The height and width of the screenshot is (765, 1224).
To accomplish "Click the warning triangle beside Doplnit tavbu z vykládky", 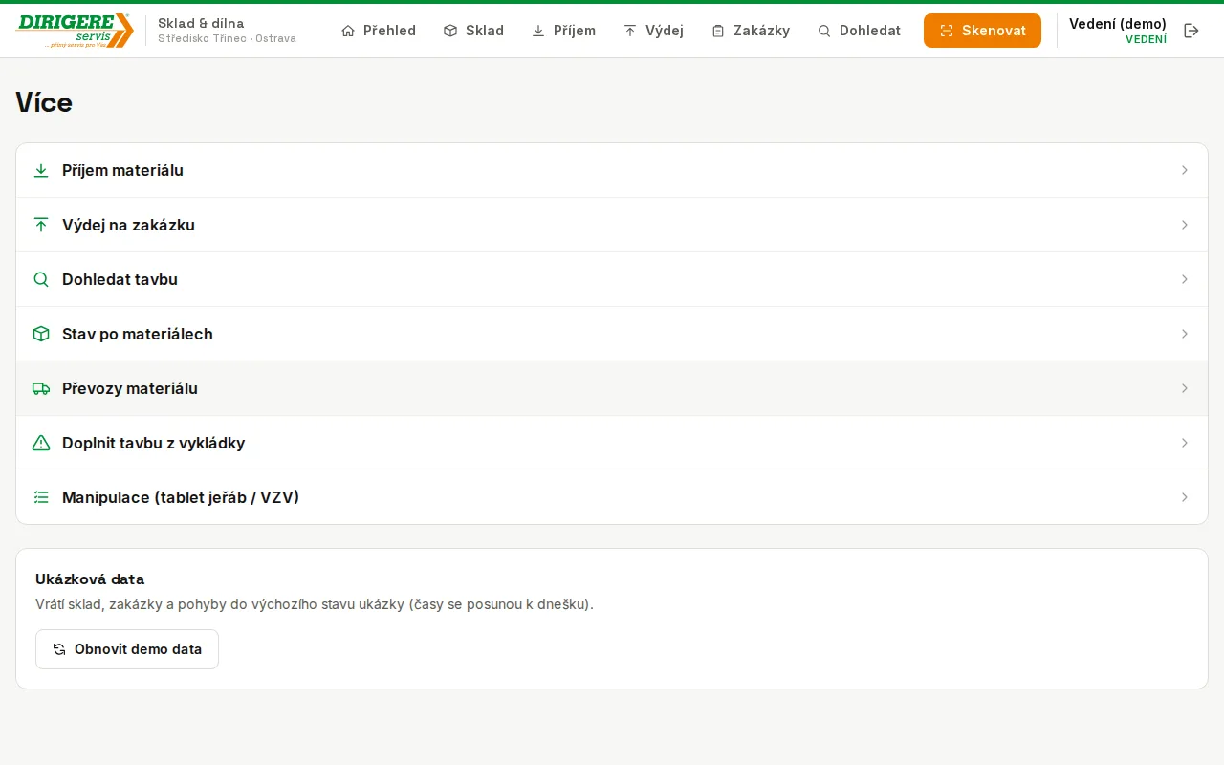I will (41, 443).
